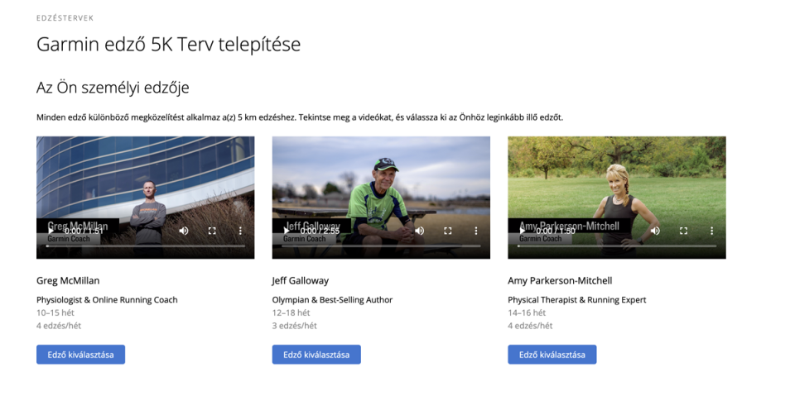Choose Jeff Galloway via Edző kiválasztása button

[x=316, y=355]
